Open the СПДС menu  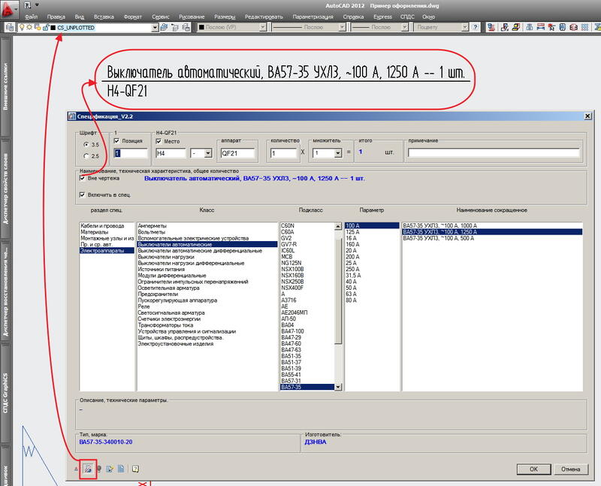407,17
